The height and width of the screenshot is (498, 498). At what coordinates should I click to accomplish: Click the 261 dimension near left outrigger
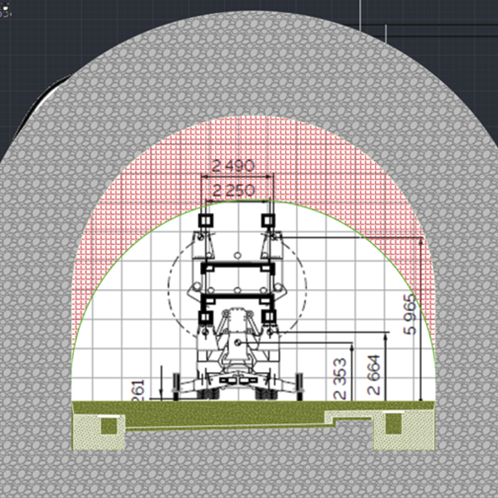pyautogui.click(x=138, y=390)
